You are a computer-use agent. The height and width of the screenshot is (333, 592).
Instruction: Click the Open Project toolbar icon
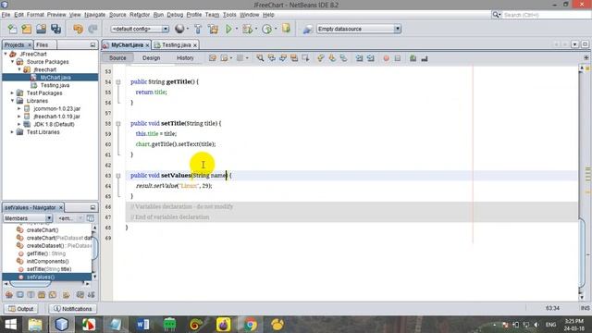(41, 29)
